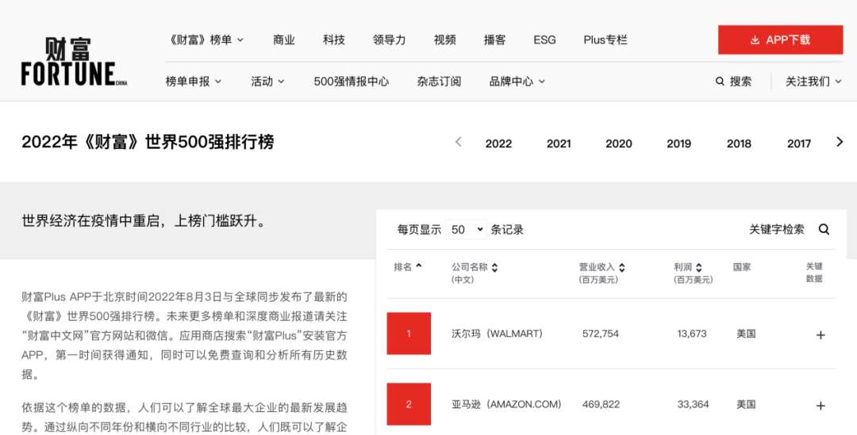Open the 关注我们 dropdown
The width and height of the screenshot is (857, 435).
[x=813, y=82]
